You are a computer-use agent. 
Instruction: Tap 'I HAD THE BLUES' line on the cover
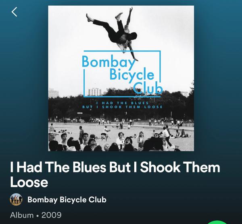122,103
